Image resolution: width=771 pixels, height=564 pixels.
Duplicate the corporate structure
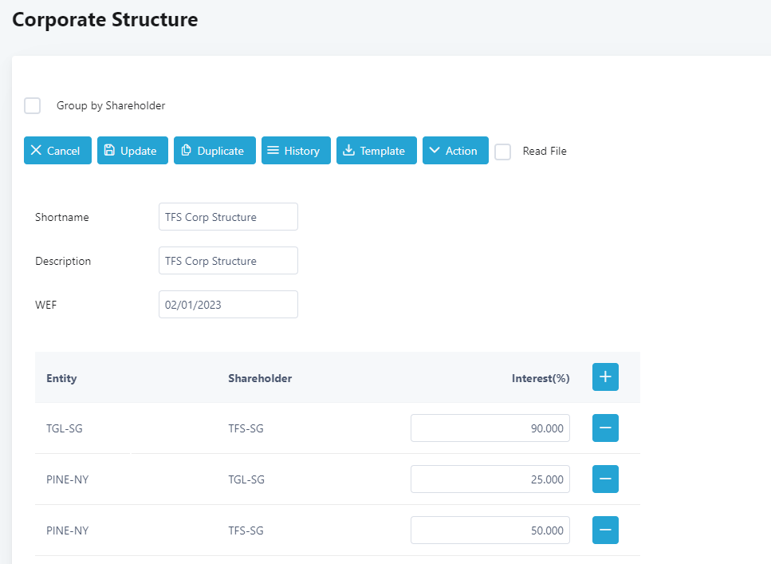point(214,151)
